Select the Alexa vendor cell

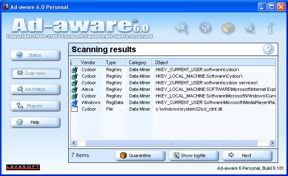coord(87,89)
